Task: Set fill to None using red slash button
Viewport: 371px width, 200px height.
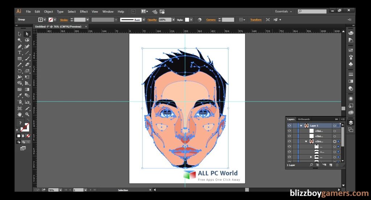Action: pos(28,136)
